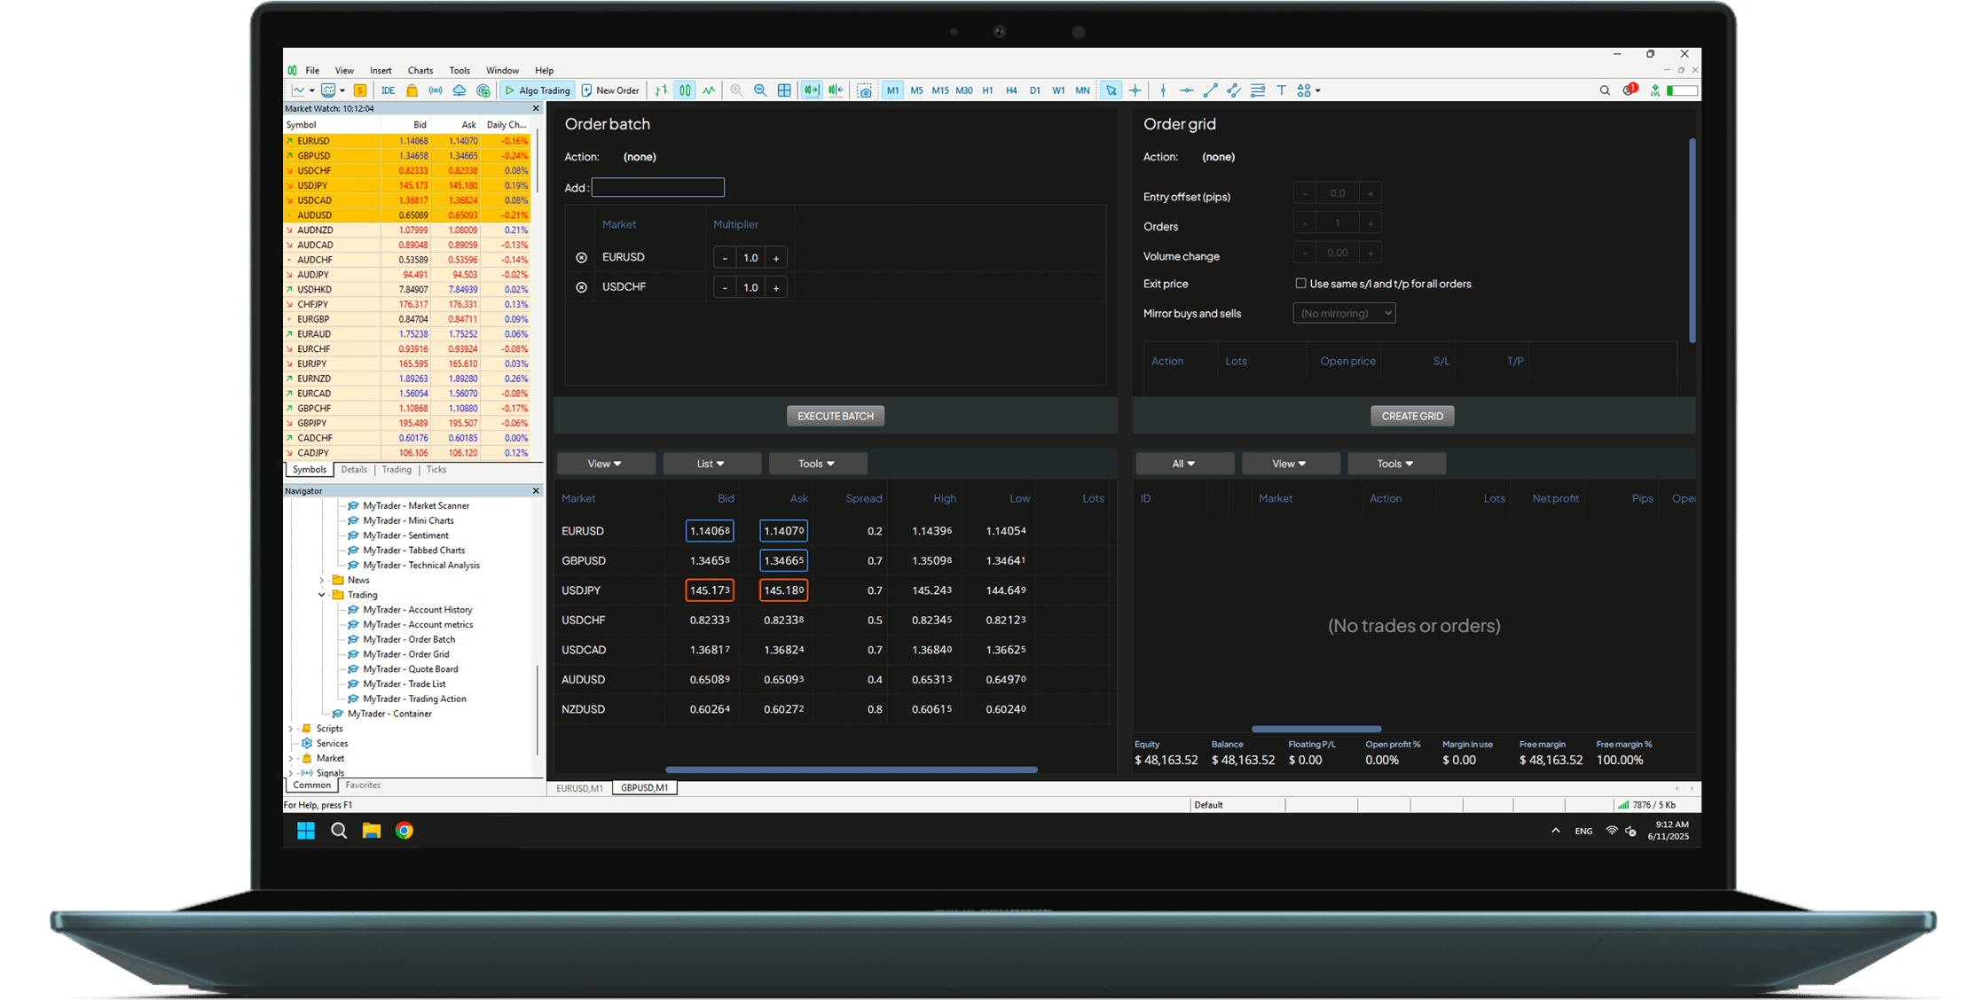1987x1000 pixels.
Task: Open the Mirror buys and sells dropdown
Action: 1344,312
